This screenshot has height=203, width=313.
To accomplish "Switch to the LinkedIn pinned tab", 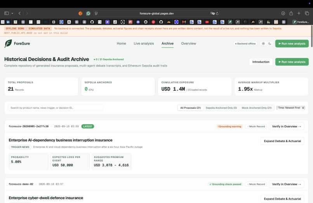I will coord(8,22).
